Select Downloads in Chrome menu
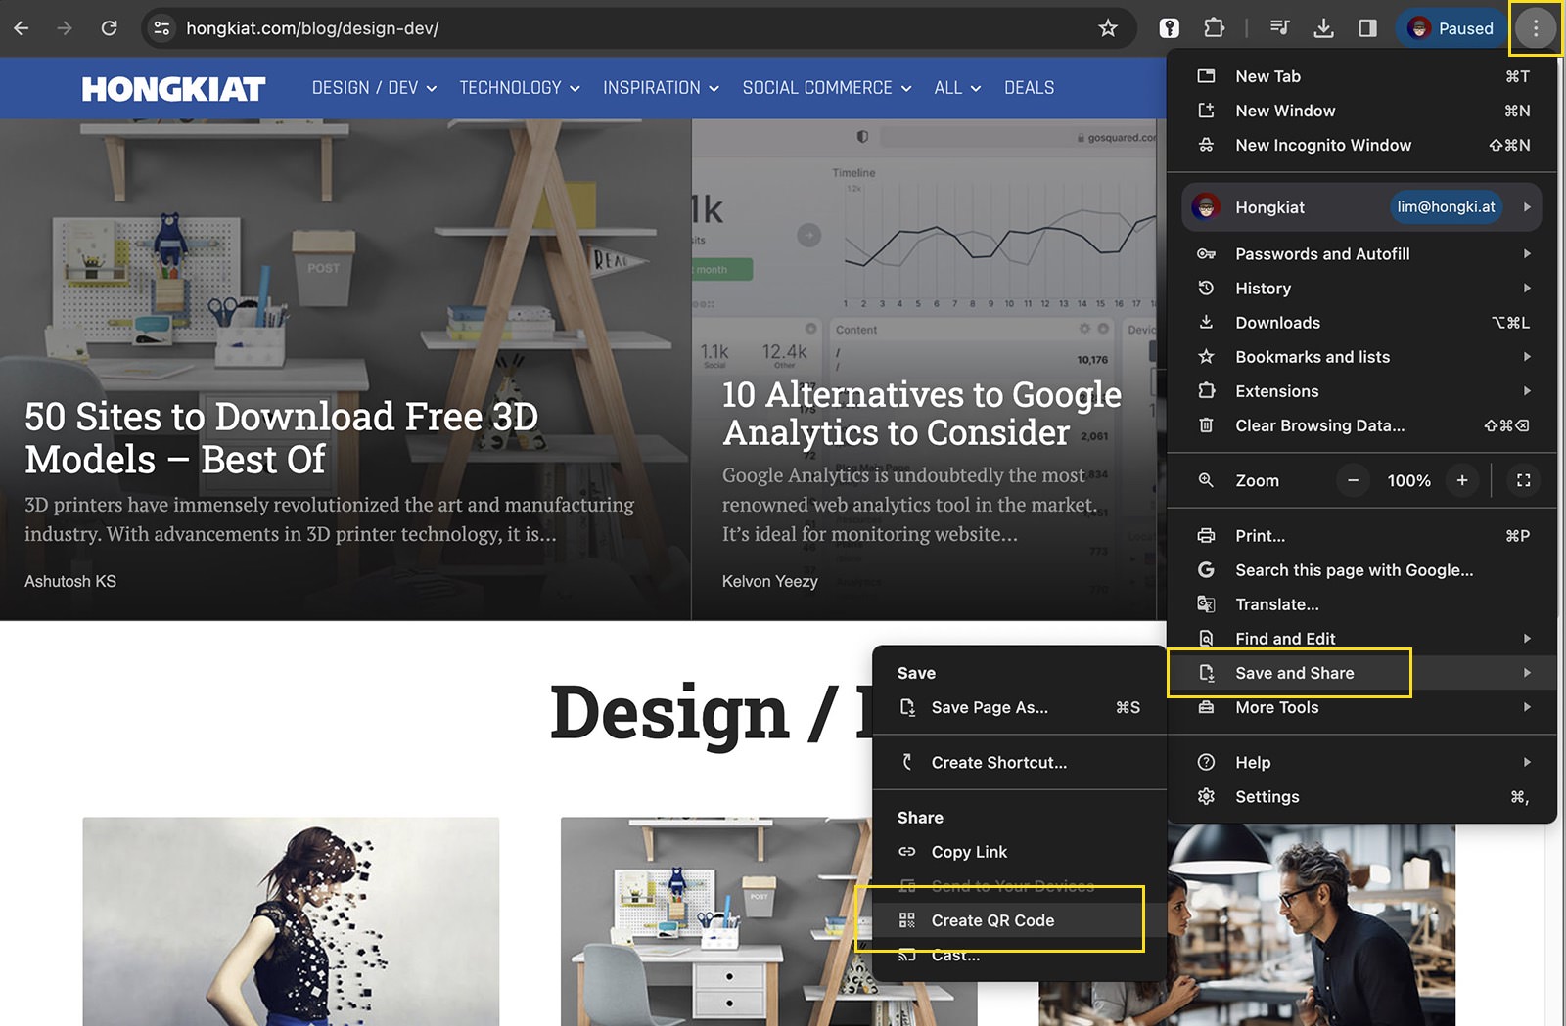The image size is (1566, 1026). (x=1361, y=323)
